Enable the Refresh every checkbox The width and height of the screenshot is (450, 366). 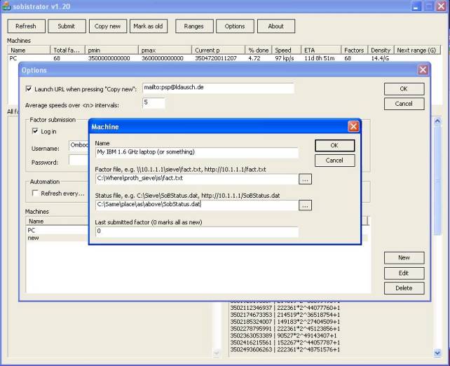36,194
